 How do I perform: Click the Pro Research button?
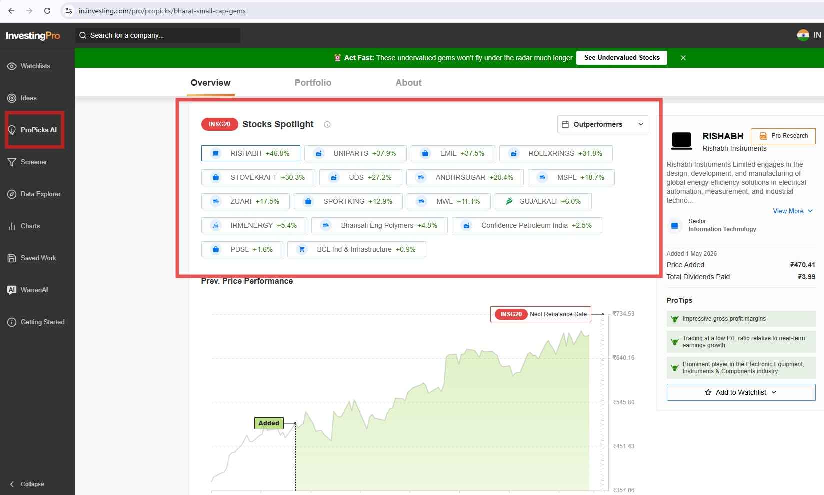click(783, 136)
